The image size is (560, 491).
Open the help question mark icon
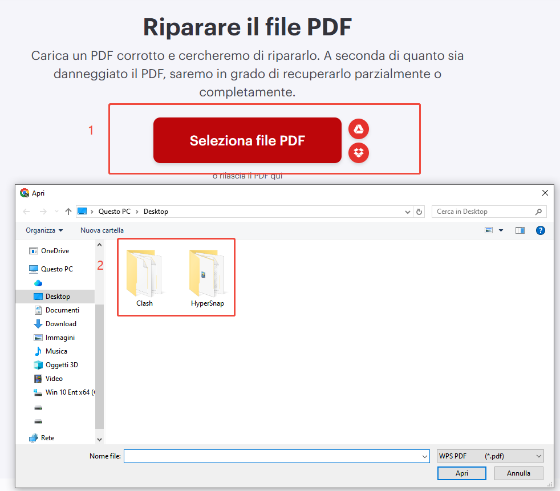(541, 230)
